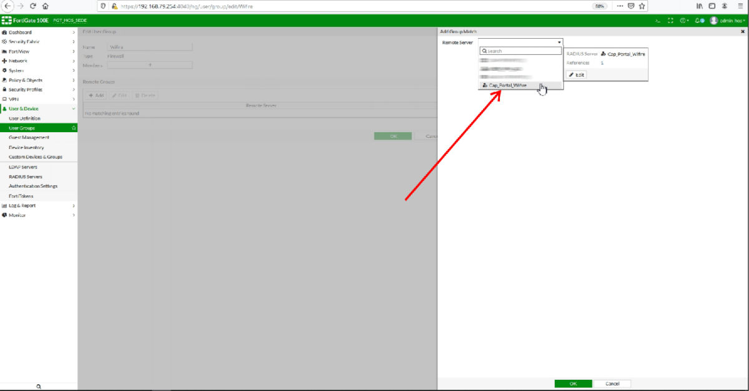Open the Remote Server dropdown arrow
The height and width of the screenshot is (391, 749).
[559, 42]
